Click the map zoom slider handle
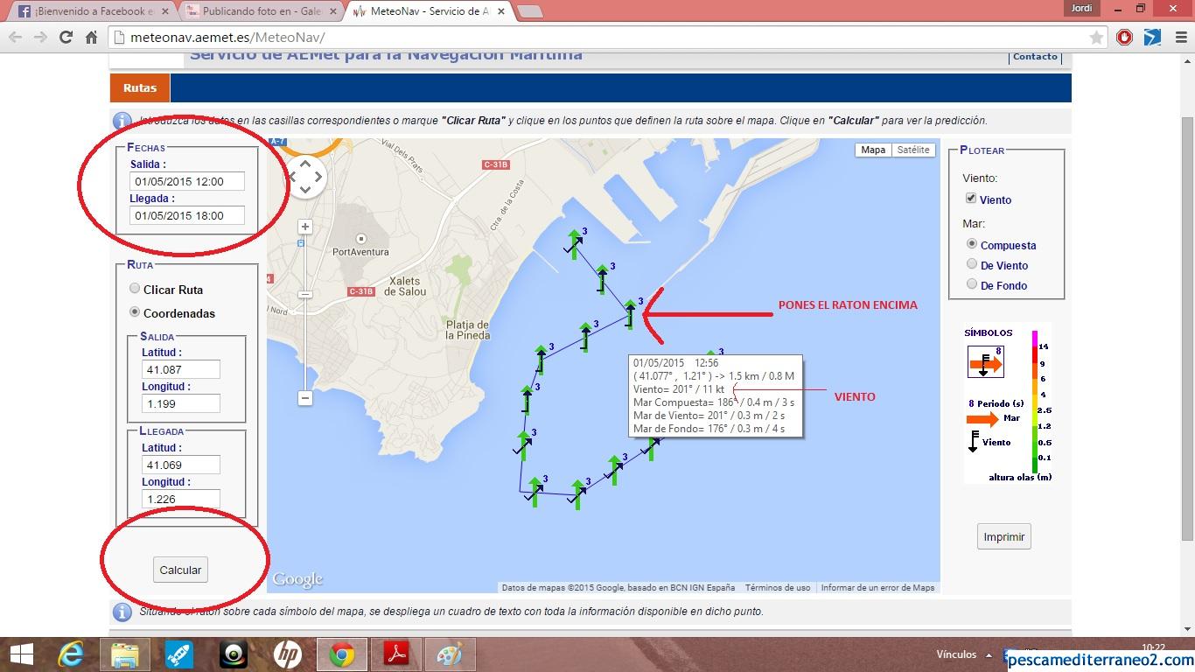The image size is (1195, 672). (x=305, y=295)
